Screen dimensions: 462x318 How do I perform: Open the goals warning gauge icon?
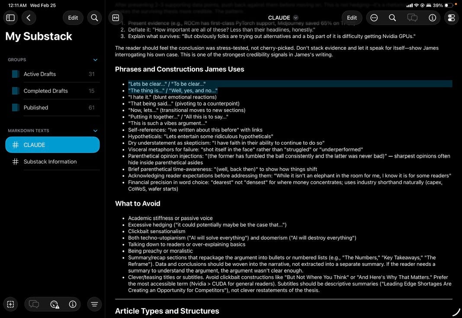(x=55, y=304)
